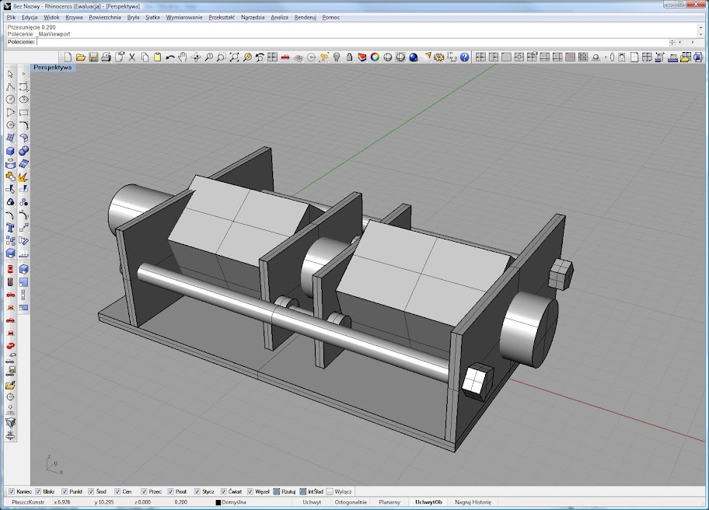Select the Text tool in left sidebar
Image resolution: width=709 pixels, height=510 pixels.
pos(10,228)
